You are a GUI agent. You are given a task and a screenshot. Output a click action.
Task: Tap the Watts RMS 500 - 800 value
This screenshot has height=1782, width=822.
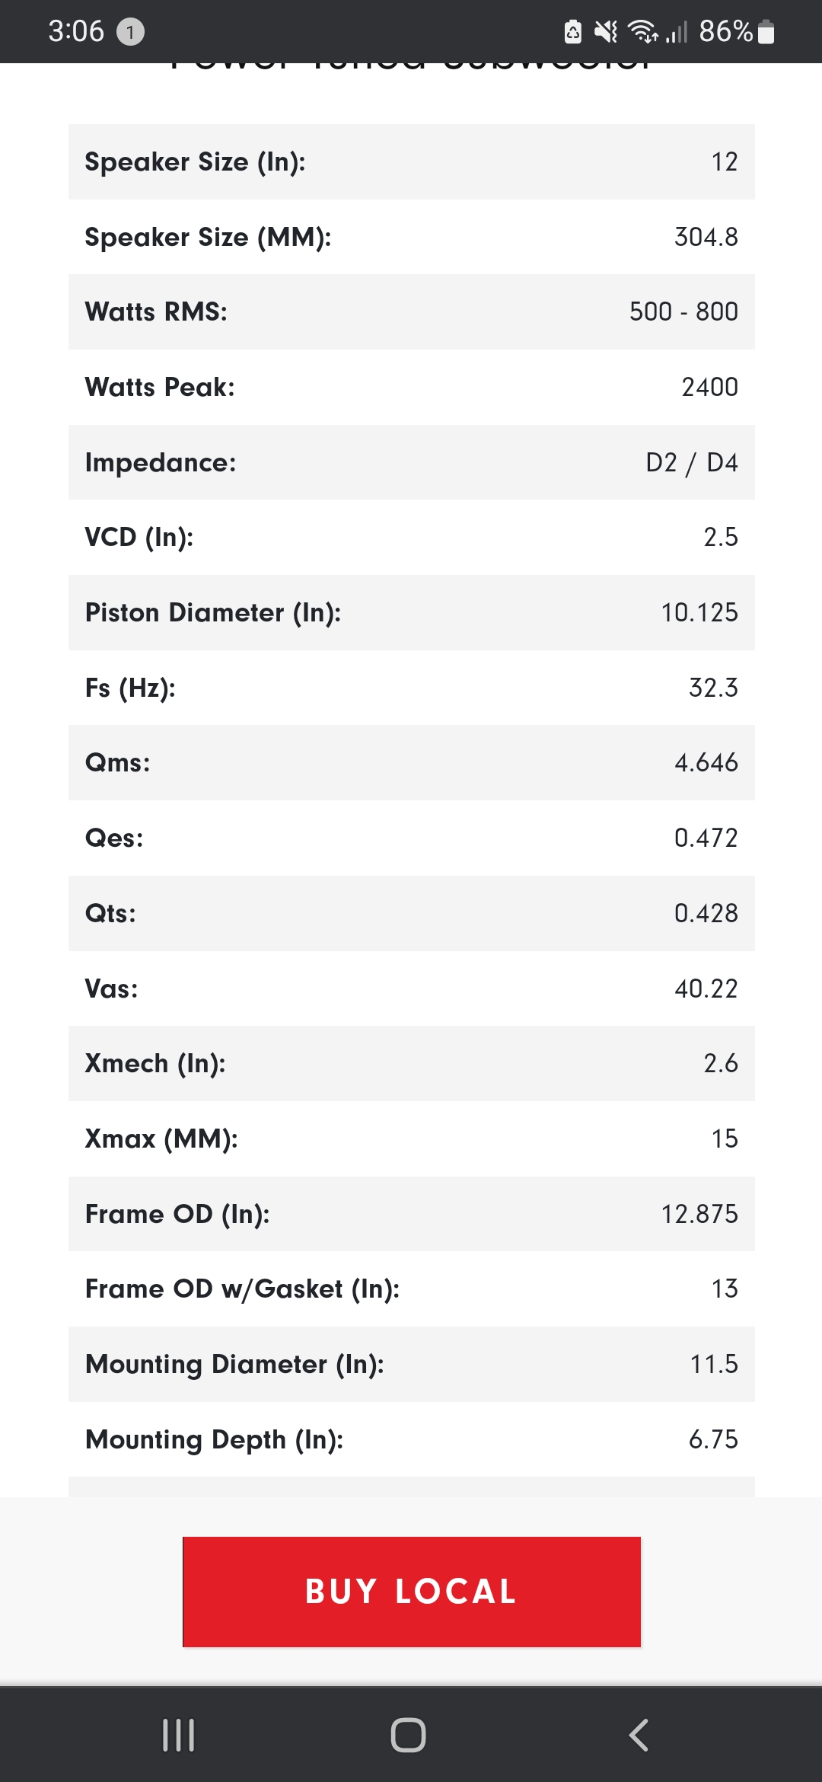click(x=683, y=312)
